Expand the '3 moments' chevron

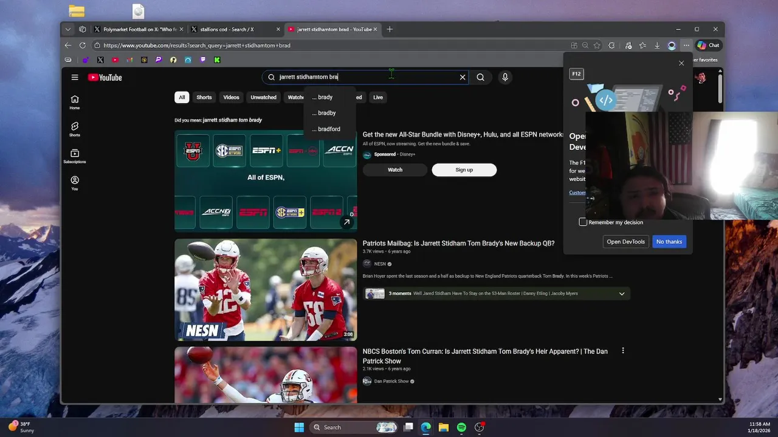pos(621,294)
